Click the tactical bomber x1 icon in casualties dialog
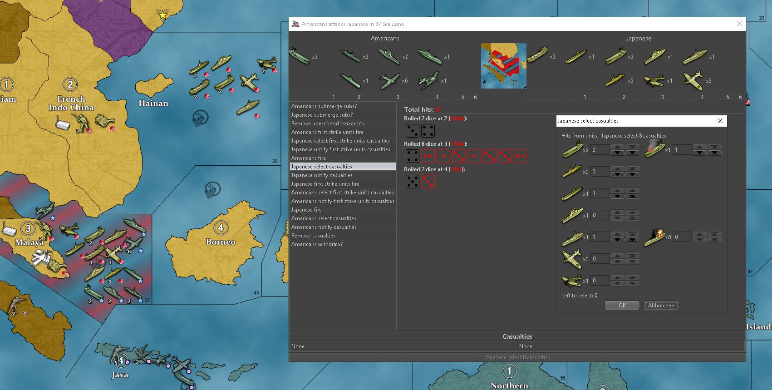This screenshot has width=772, height=390. coord(572,280)
